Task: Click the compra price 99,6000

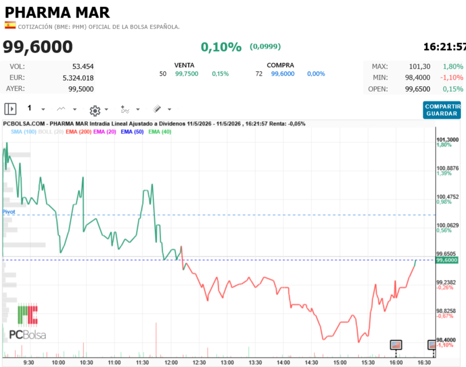Action: click(283, 74)
